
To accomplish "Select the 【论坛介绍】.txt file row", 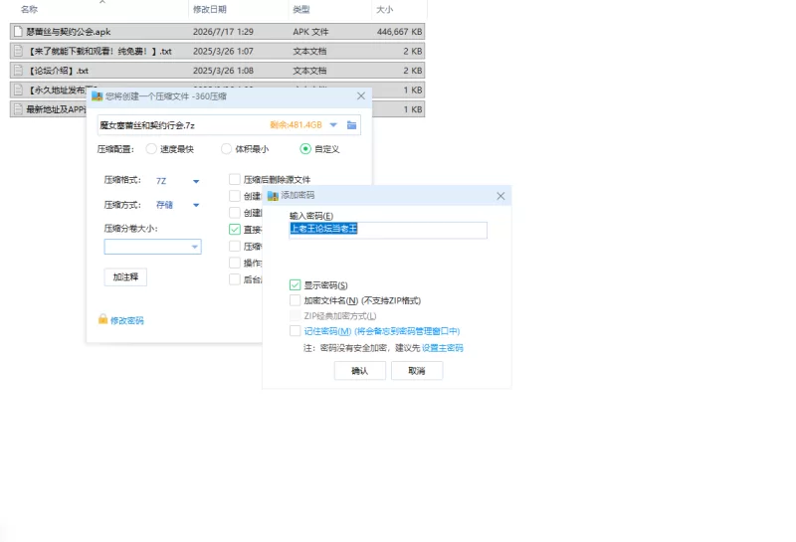I will click(217, 71).
